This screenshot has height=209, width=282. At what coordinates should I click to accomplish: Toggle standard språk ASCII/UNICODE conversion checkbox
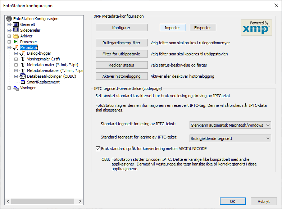point(98,149)
